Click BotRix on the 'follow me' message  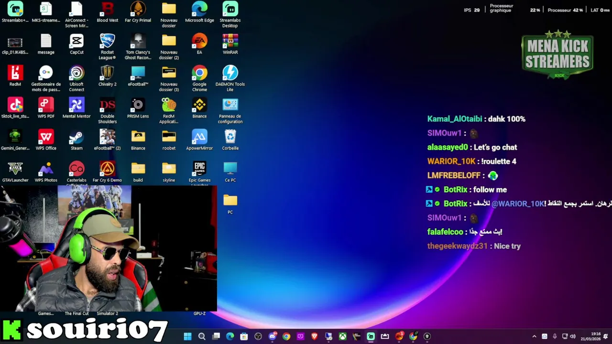(455, 190)
